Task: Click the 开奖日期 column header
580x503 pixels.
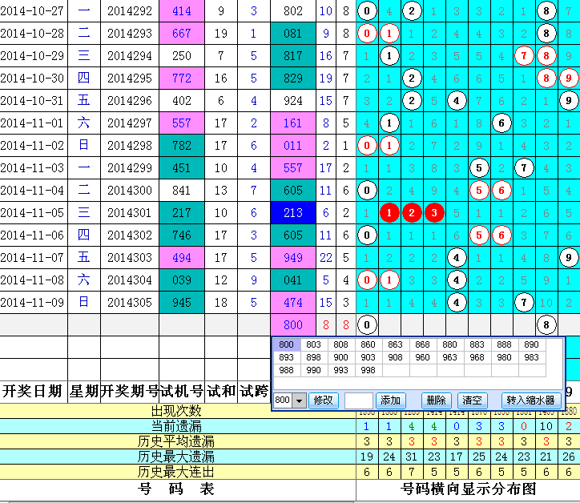Action: 33,391
